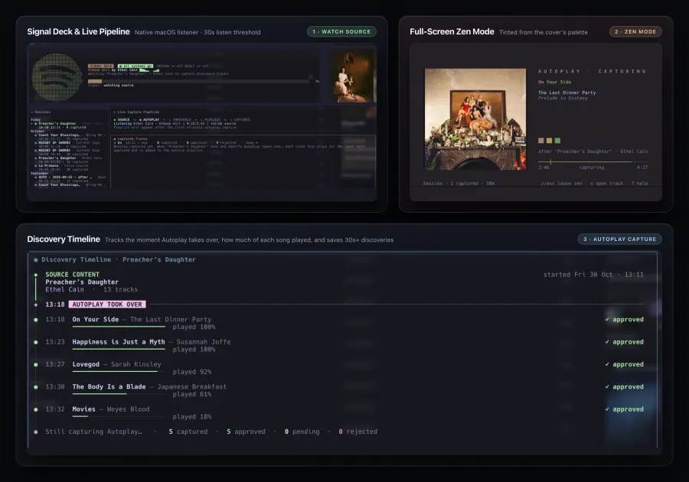Image resolution: width=689 pixels, height=482 pixels.
Task: Click the '2 · ZEN MODE' badge
Action: (635, 31)
